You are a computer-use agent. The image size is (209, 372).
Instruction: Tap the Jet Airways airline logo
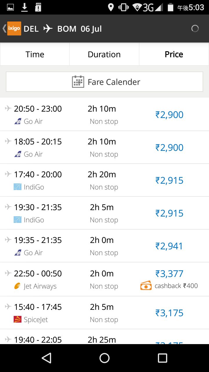17,286
